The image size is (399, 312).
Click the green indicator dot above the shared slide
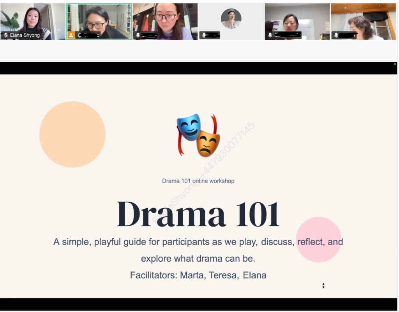click(395, 64)
